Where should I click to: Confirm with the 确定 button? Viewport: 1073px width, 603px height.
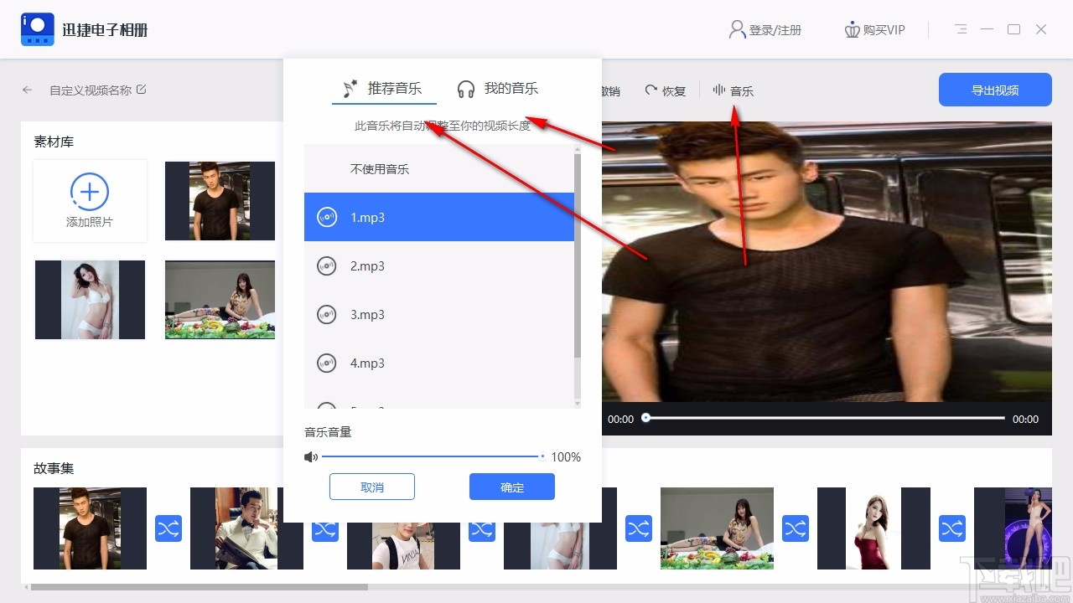(512, 487)
